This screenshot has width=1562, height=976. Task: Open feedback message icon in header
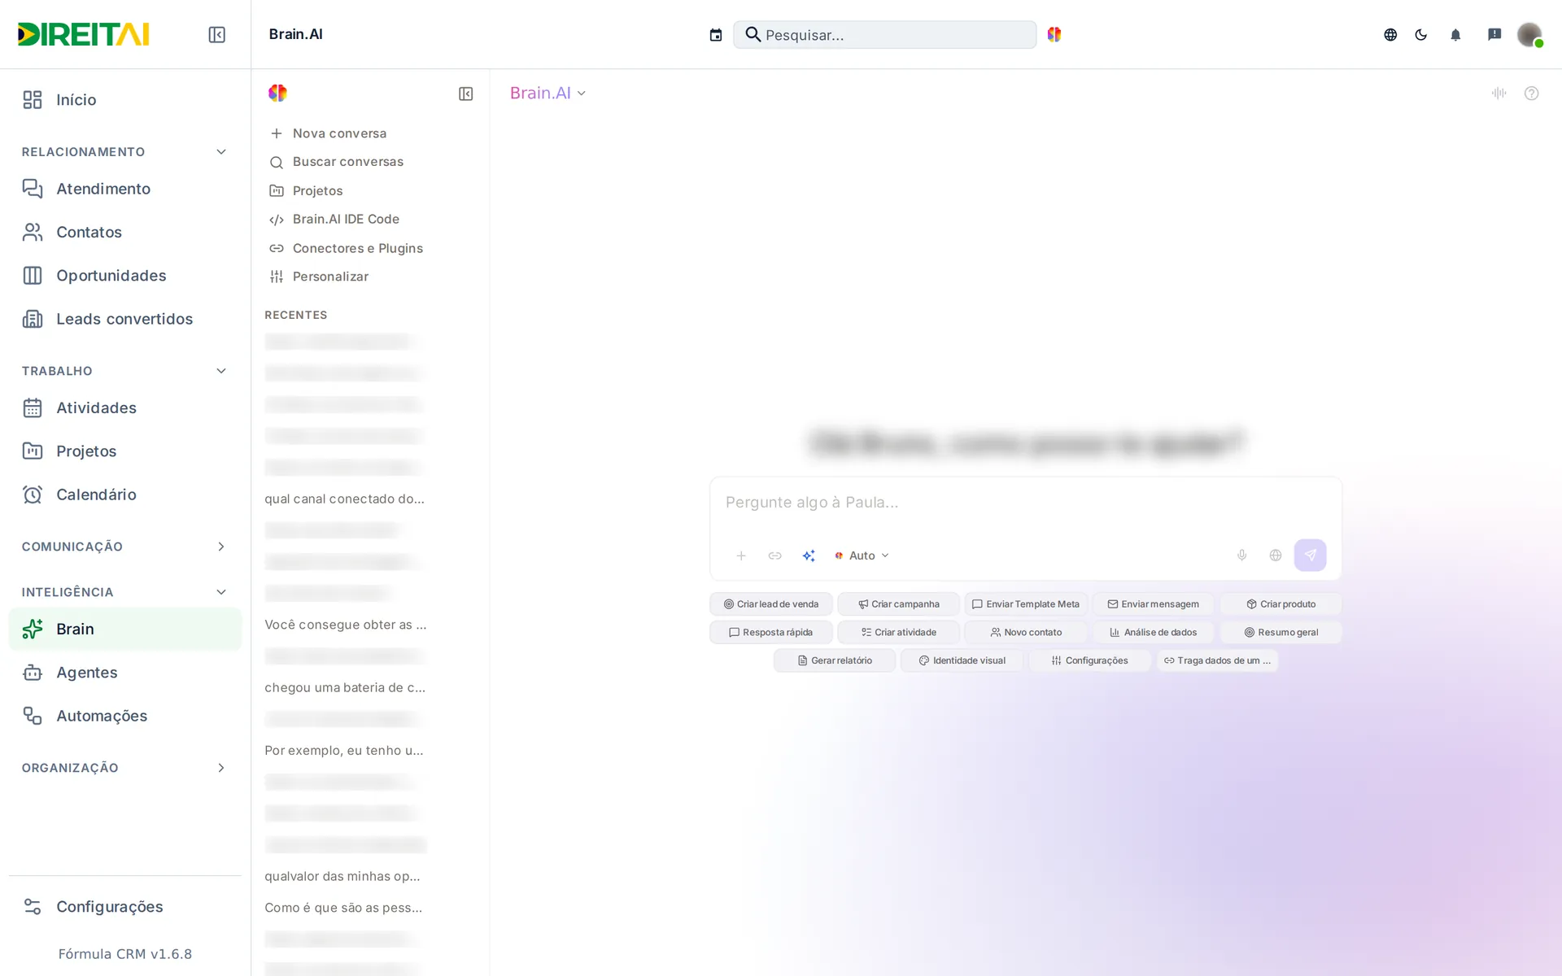point(1494,34)
